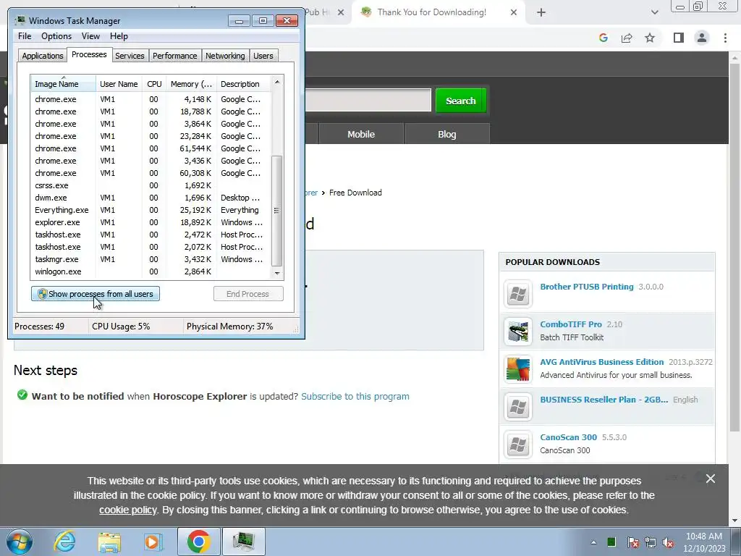Launch Internet Explorer from taskbar
The image size is (741, 556).
click(64, 542)
